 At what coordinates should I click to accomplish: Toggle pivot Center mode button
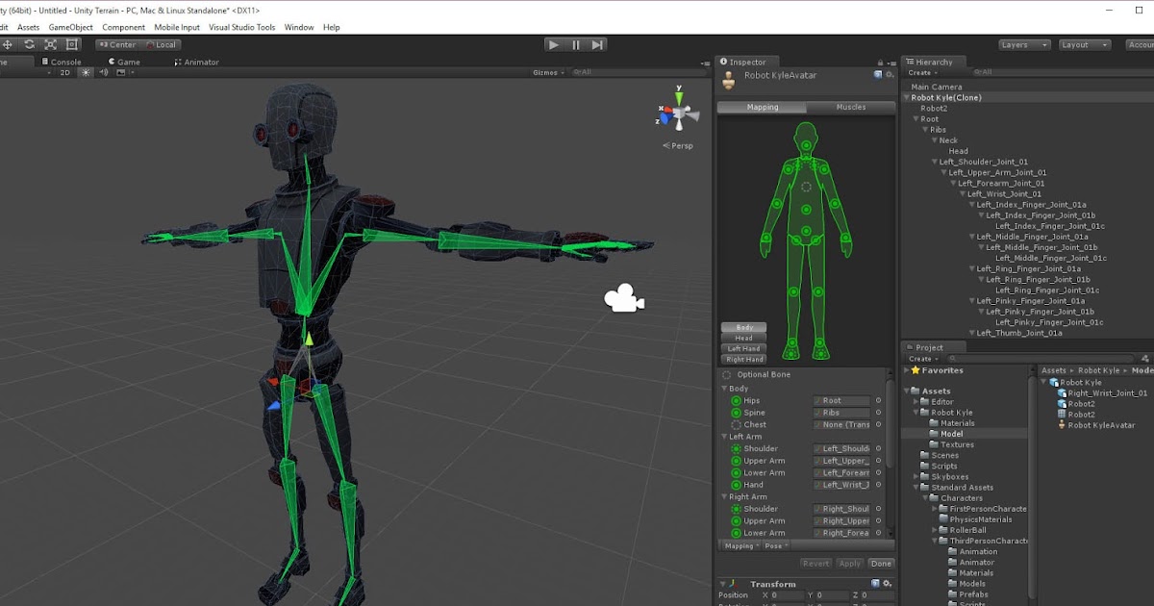(x=117, y=44)
